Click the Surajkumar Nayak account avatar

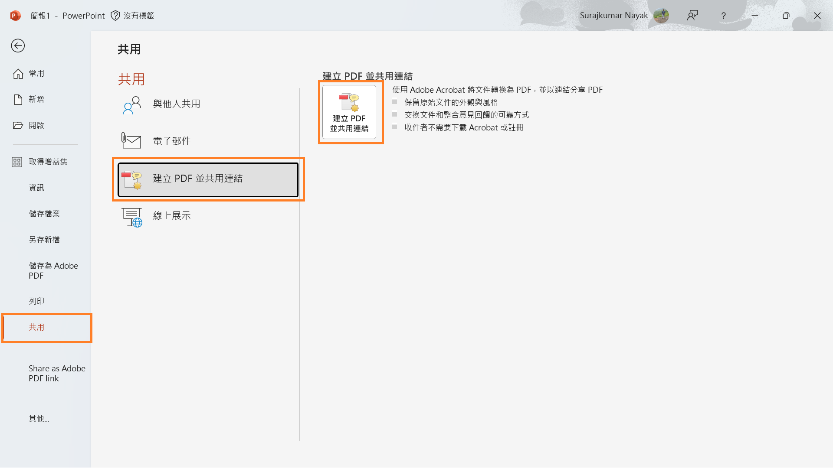point(661,15)
